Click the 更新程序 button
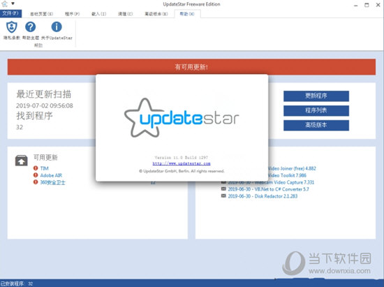 tap(316, 96)
